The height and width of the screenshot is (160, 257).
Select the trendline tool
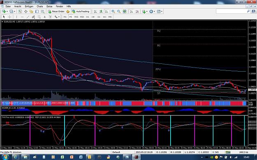coord(28,17)
